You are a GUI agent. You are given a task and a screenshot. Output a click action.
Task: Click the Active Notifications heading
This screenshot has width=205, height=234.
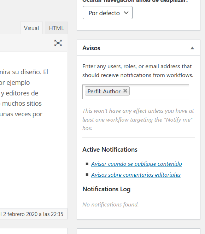click(x=110, y=150)
